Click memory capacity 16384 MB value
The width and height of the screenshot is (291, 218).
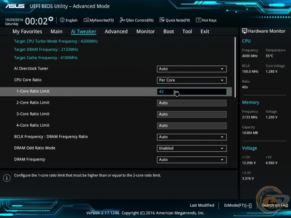250,133
